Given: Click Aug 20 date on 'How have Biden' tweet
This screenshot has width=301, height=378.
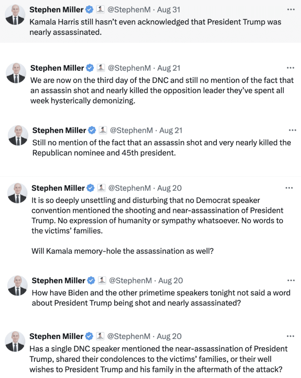Looking at the screenshot, I should pyautogui.click(x=170, y=280).
